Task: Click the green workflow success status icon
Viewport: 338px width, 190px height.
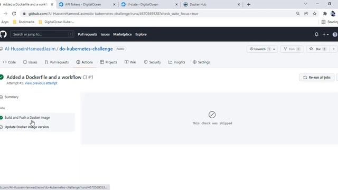Action: pos(2,77)
